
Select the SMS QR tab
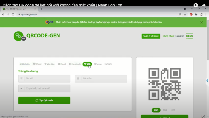coord(108,64)
